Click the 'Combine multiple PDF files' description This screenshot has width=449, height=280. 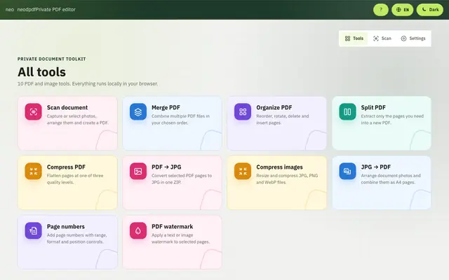pos(180,120)
